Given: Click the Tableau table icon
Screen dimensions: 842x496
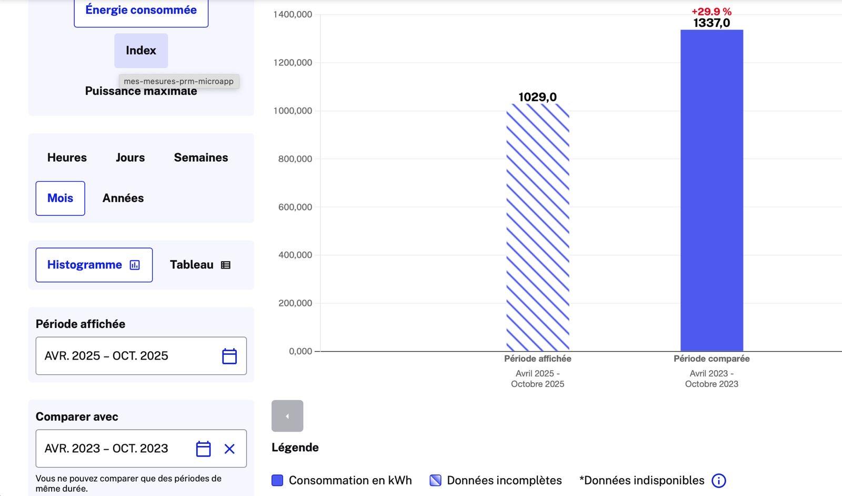Looking at the screenshot, I should [226, 265].
